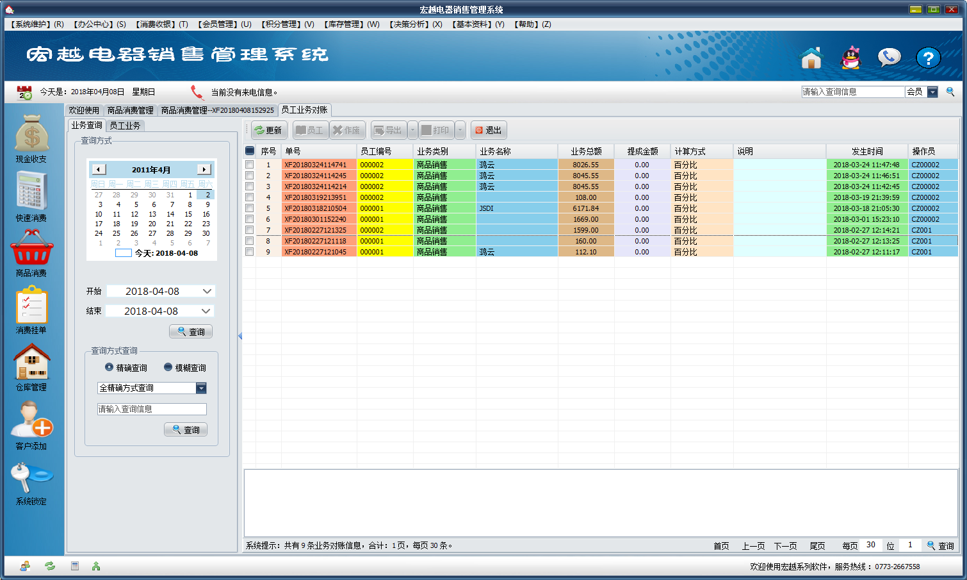Check the checkbox for row 1
967x580 pixels.
coord(249,165)
